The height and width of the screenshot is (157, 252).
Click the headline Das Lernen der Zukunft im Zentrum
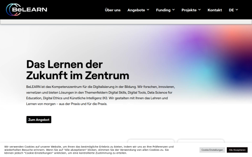78,70
